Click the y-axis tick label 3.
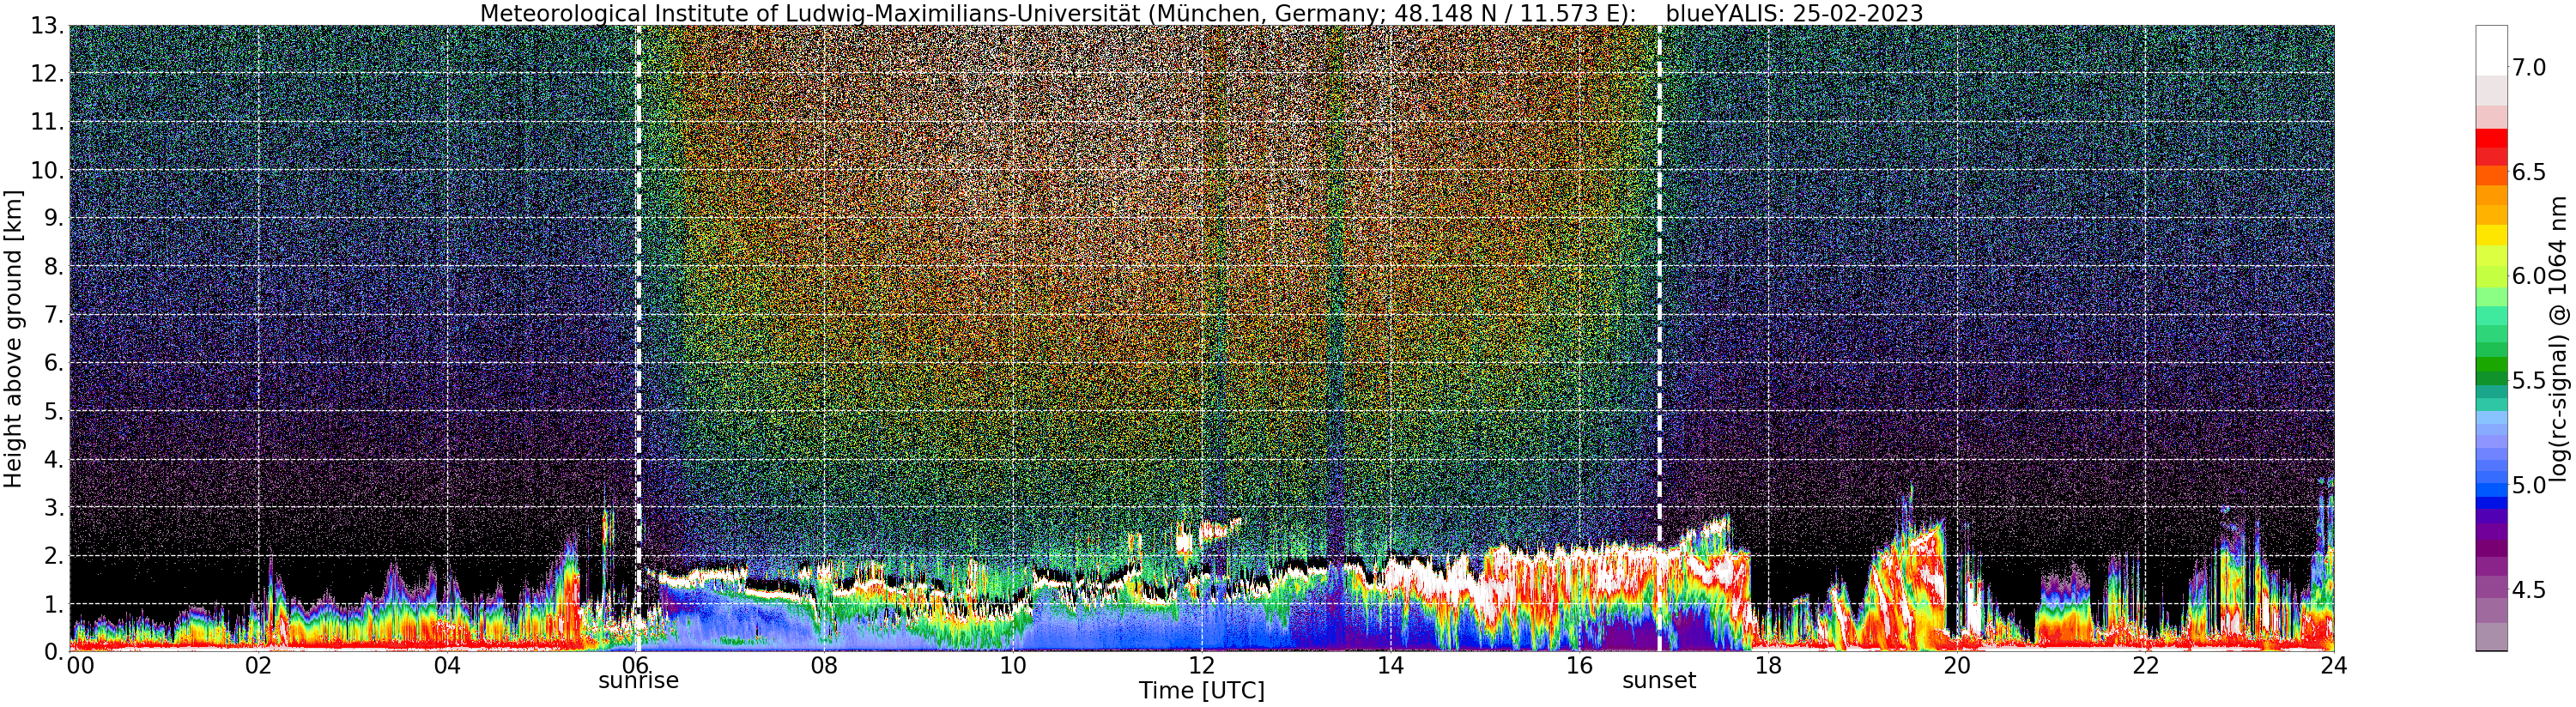 point(54,507)
